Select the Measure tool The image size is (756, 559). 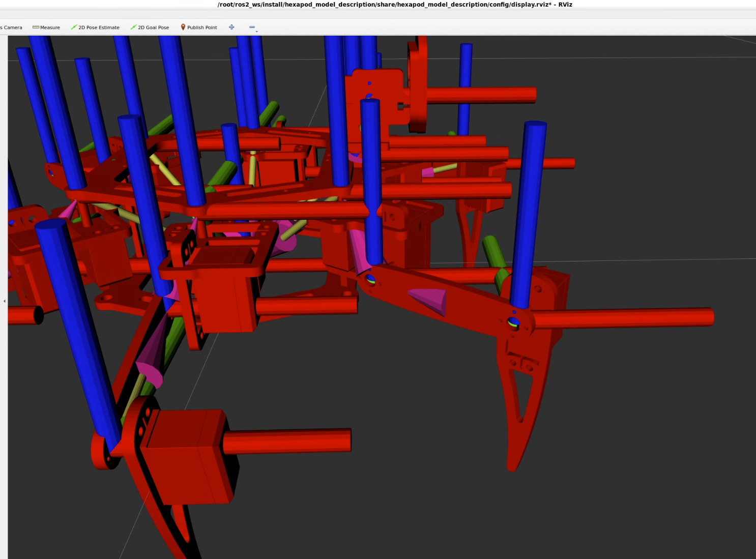point(46,27)
